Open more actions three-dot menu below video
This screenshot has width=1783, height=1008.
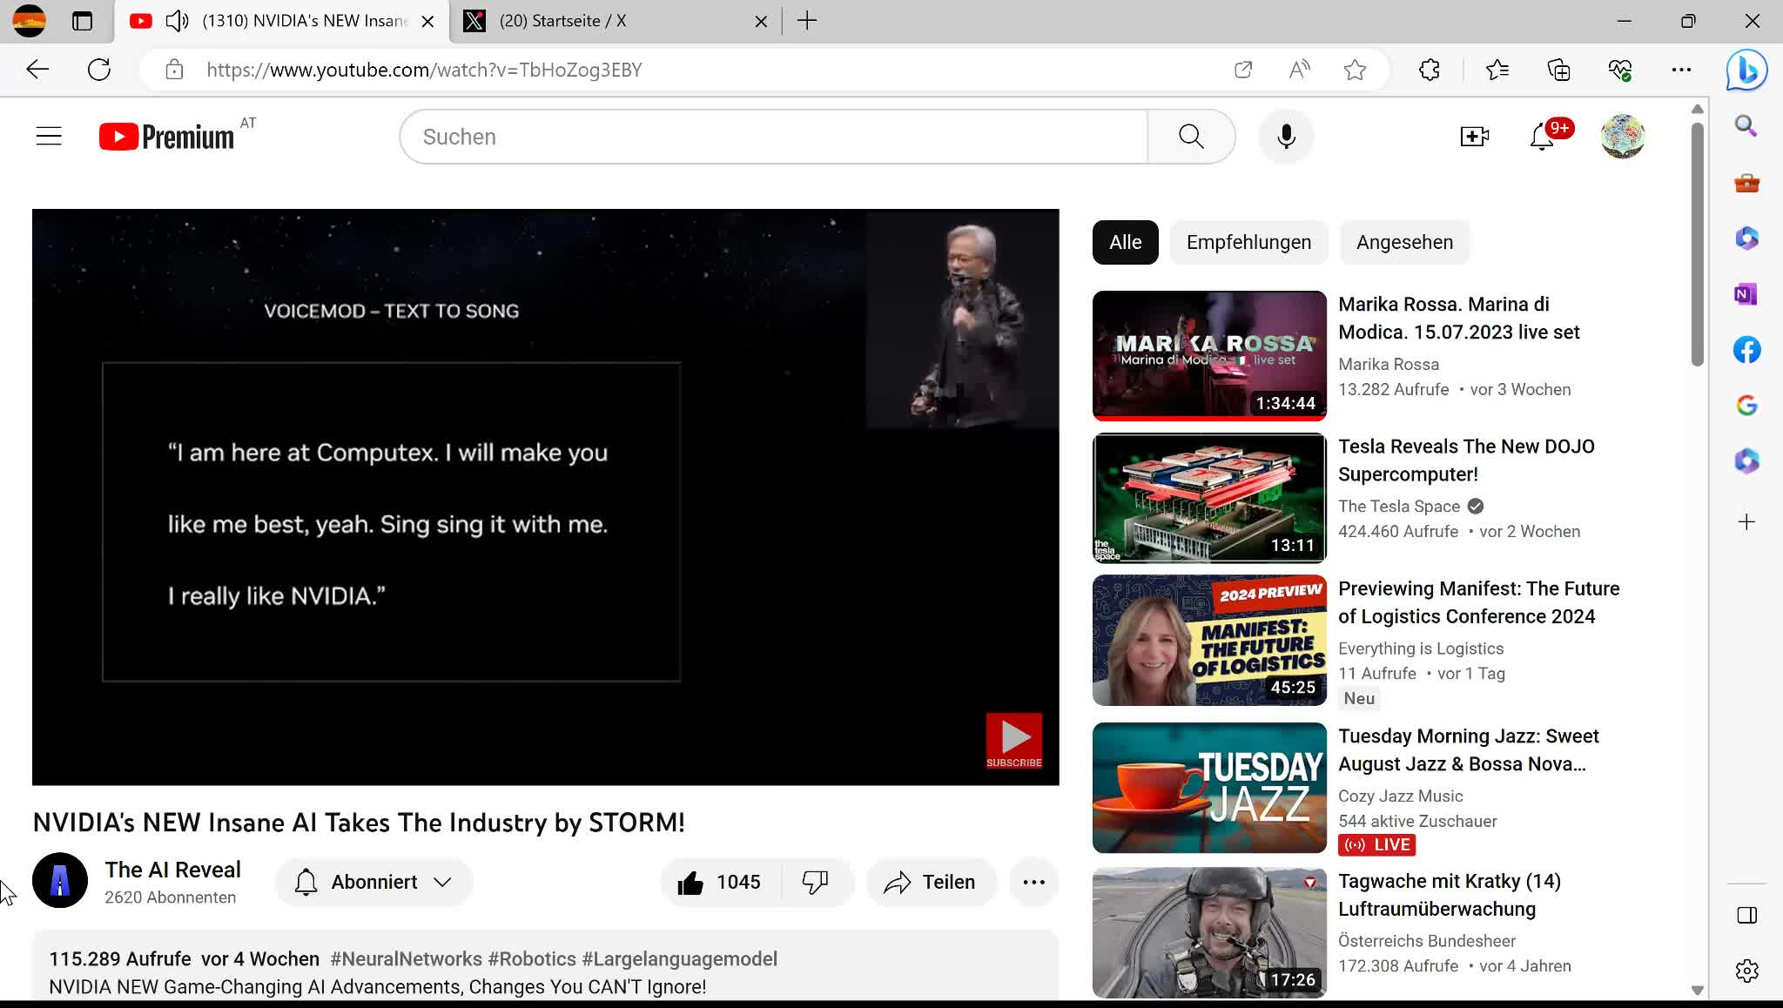[x=1033, y=883]
